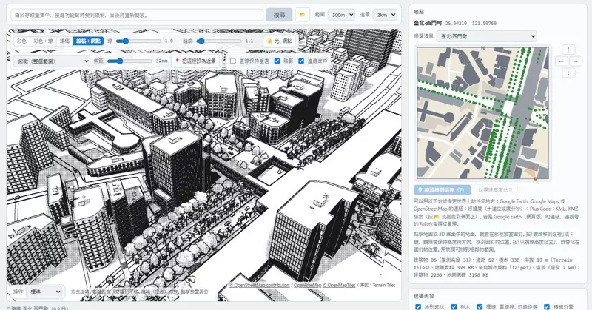Open the distant view dropdown showing 2km
592x310 pixels.
(x=385, y=15)
